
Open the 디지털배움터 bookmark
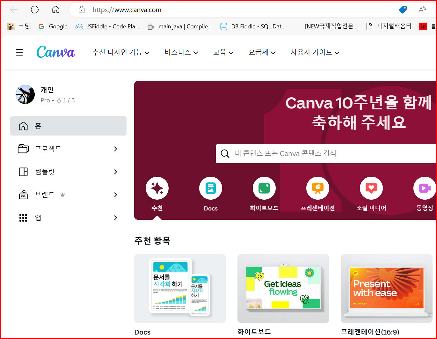click(389, 26)
